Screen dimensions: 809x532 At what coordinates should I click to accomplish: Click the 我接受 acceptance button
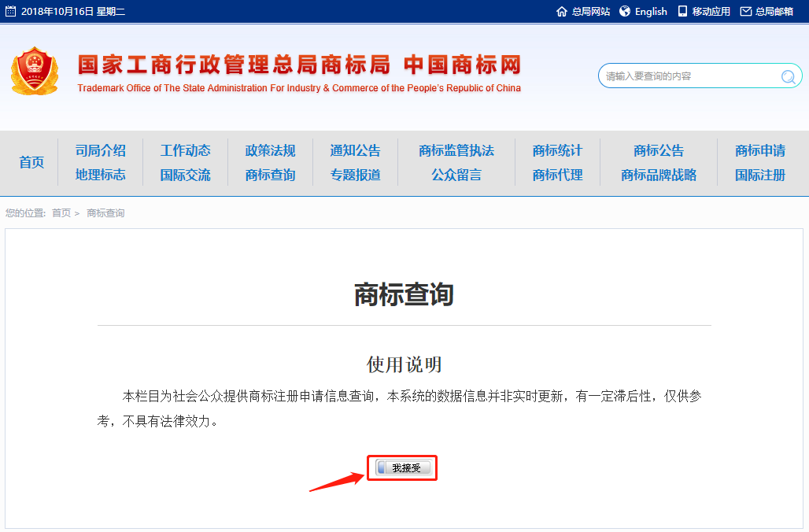[401, 467]
